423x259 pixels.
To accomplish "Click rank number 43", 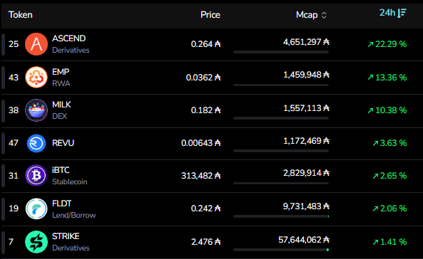I will click(x=14, y=78).
